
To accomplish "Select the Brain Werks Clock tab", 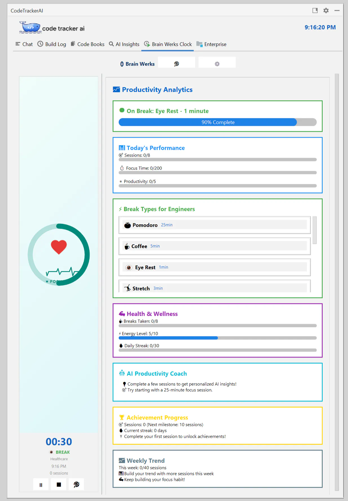I will (168, 44).
